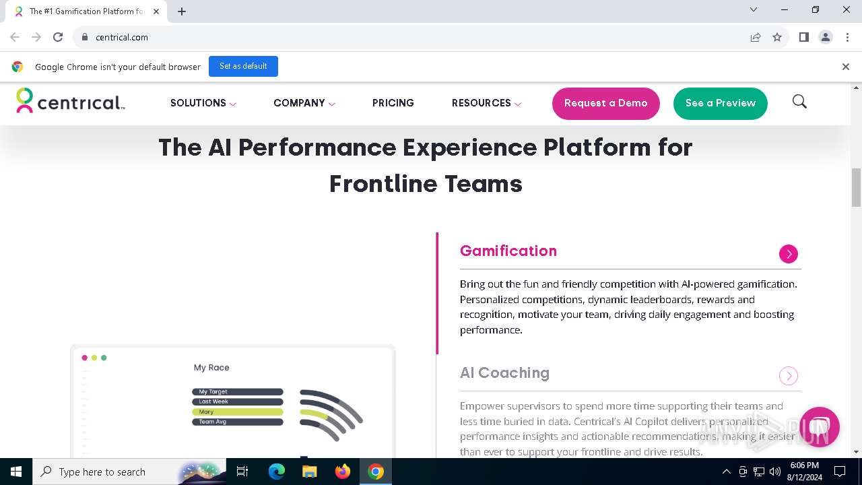Image resolution: width=862 pixels, height=485 pixels.
Task: Click the share page icon in the address bar
Action: (756, 37)
